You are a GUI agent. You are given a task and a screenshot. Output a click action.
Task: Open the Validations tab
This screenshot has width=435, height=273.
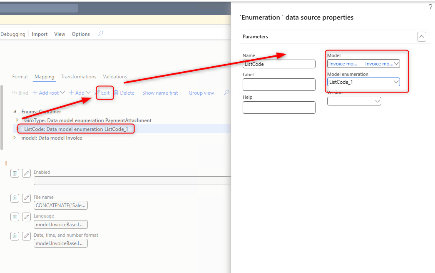tap(115, 77)
